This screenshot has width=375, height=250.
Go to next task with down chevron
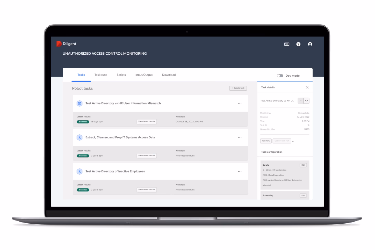coord(306,101)
